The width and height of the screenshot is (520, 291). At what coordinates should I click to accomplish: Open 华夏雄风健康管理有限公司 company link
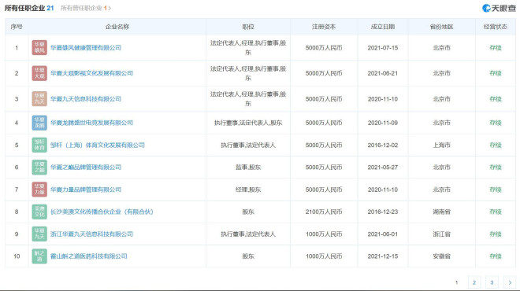coord(86,48)
